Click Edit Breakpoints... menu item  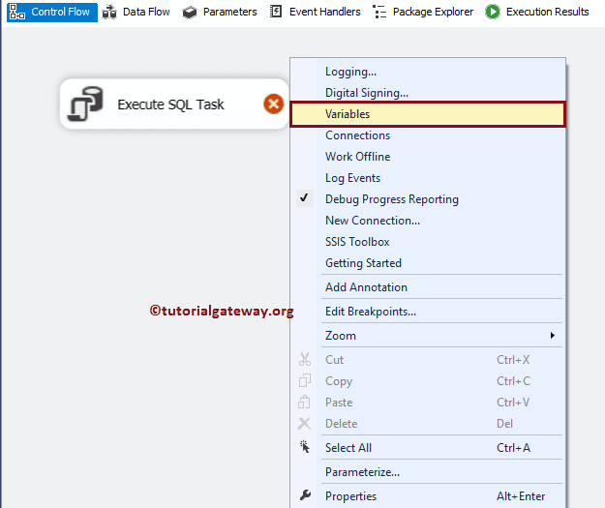[371, 312]
